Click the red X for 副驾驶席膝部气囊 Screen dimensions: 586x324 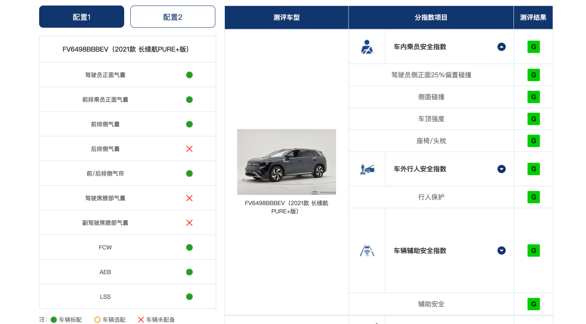click(x=189, y=223)
